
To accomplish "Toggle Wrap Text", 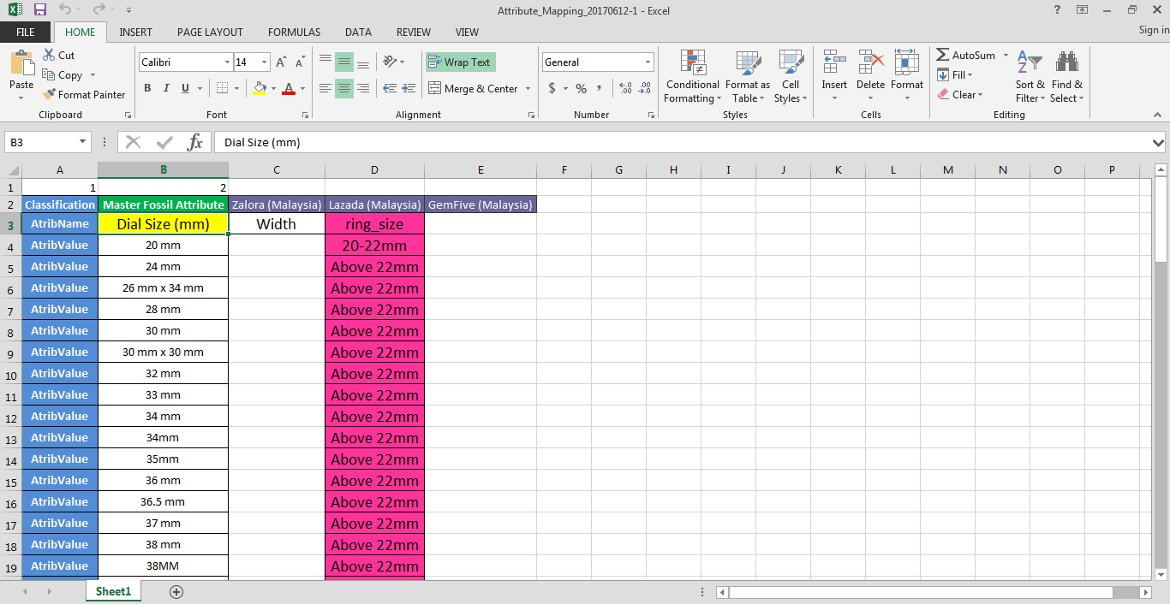I will [460, 62].
